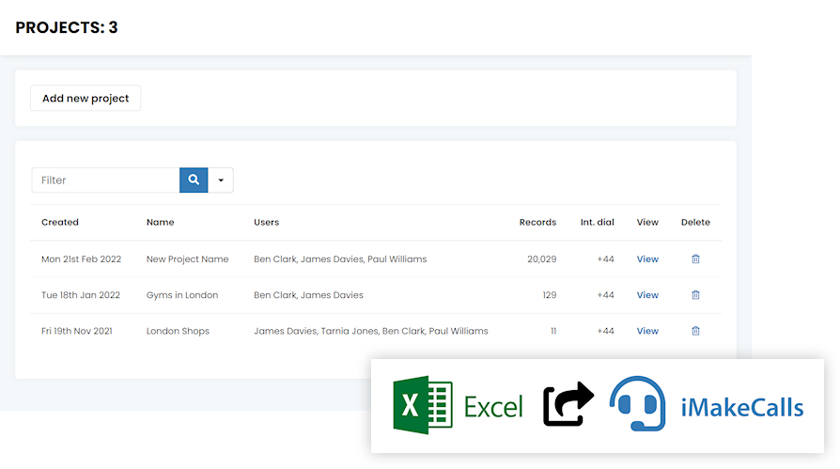Image resolution: width=840 pixels, height=469 pixels.
Task: Sort by the Records column header
Action: [x=537, y=223]
